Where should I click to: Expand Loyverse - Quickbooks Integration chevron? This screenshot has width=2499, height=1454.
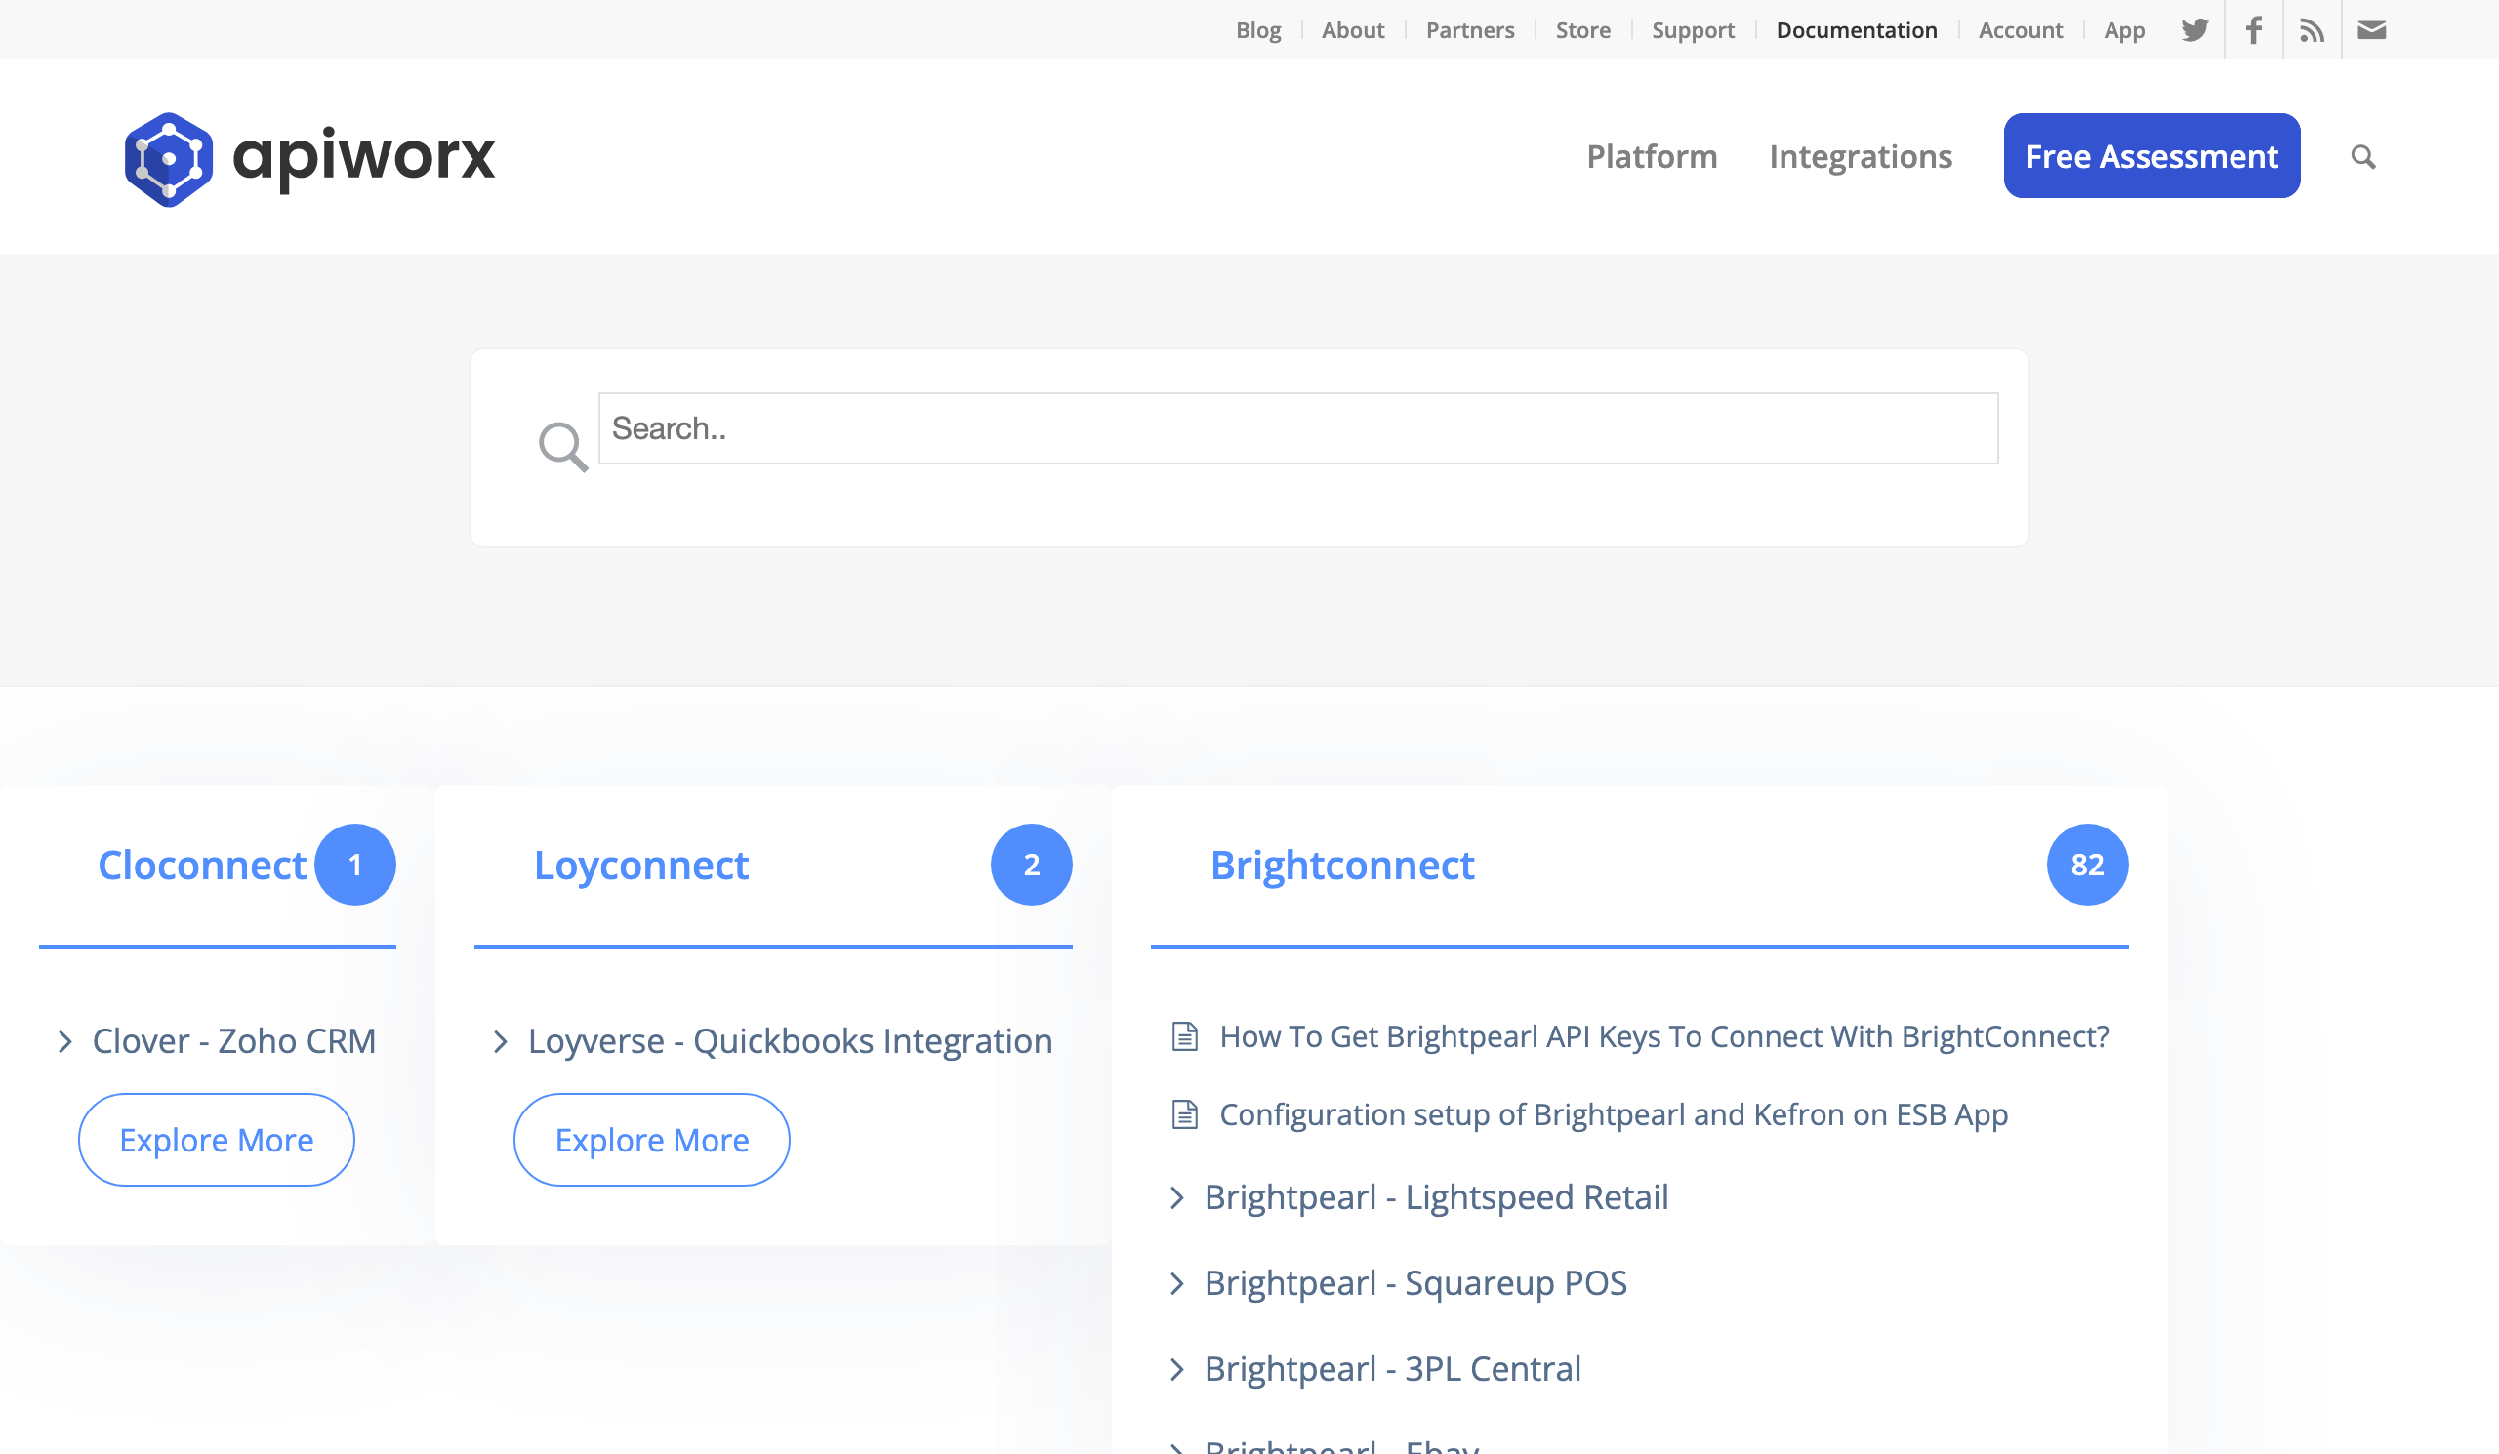point(501,1041)
